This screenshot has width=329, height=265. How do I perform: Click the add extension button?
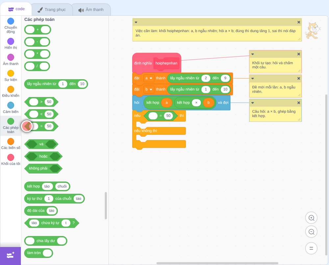11,256
